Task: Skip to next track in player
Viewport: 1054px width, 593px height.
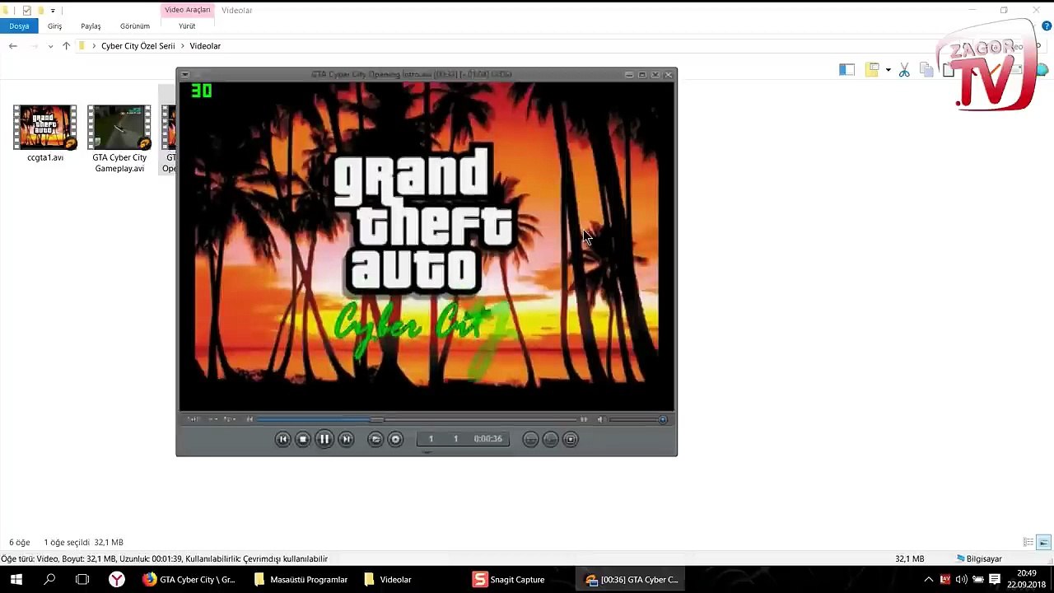Action: [347, 439]
